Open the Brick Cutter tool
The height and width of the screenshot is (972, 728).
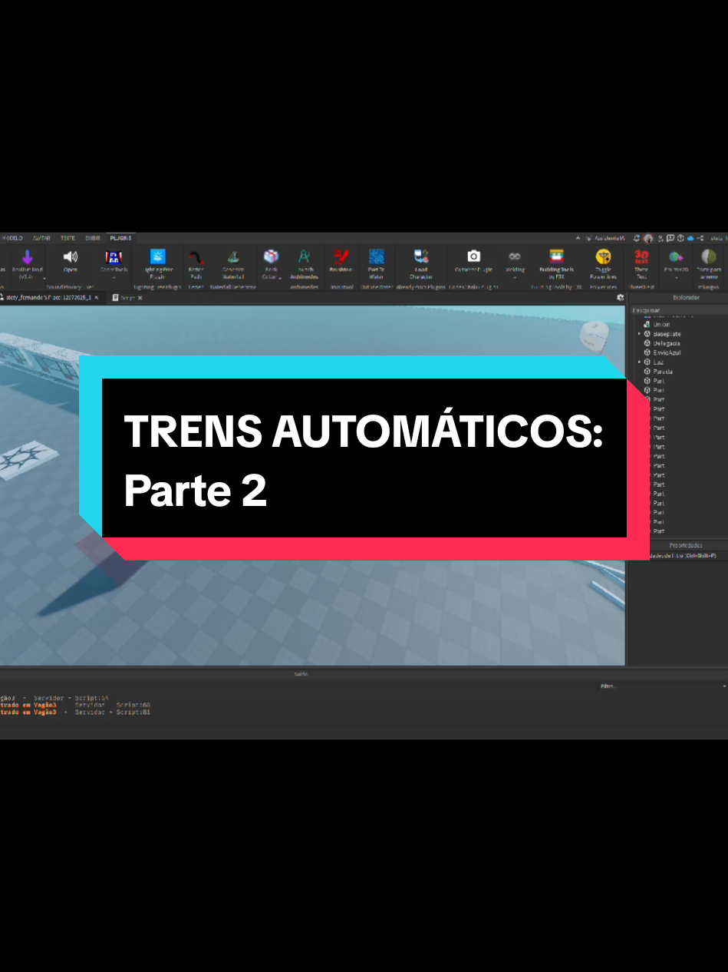[x=271, y=263]
